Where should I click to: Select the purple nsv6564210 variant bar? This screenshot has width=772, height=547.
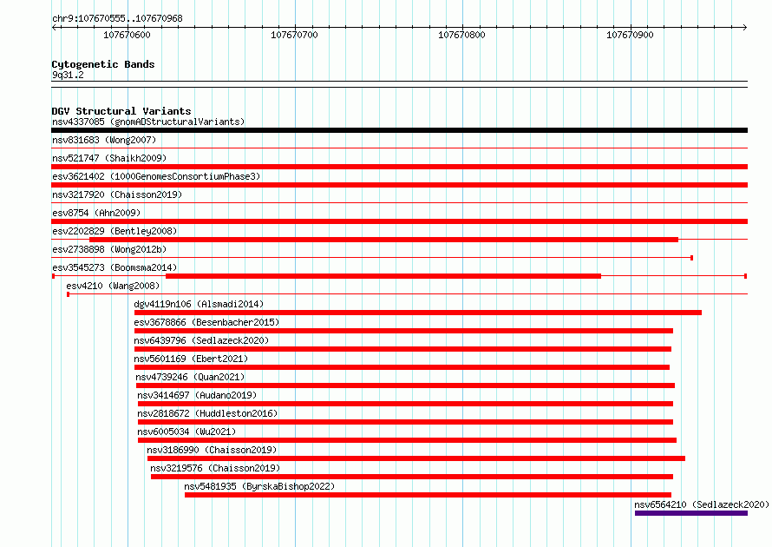(x=691, y=513)
